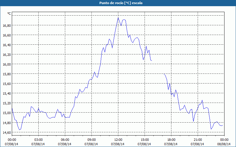Screen dimensions: 236x147
Task: Click the 14,60 axis value
Action: click(7, 133)
